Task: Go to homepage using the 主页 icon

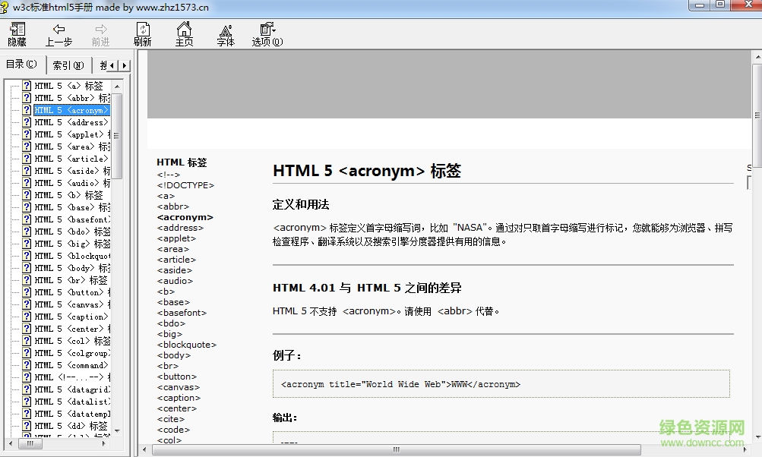Action: tap(184, 33)
